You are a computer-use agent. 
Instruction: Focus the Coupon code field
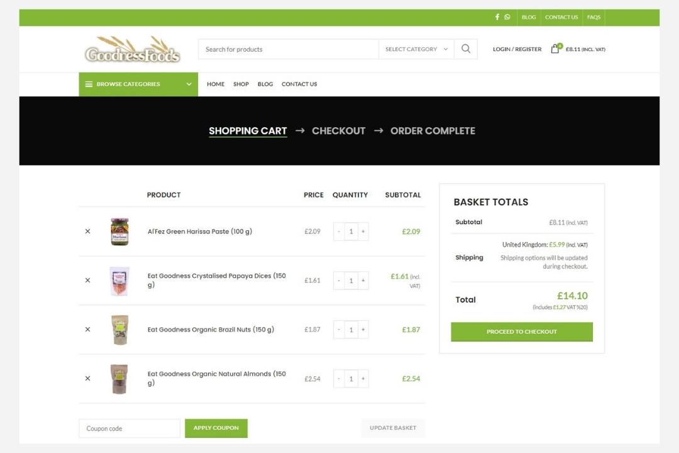coord(129,428)
